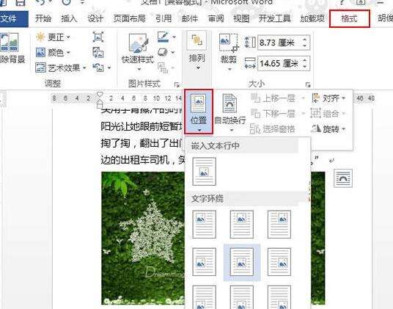
Task: Increase height with the stepper up arrow
Action: [305, 40]
